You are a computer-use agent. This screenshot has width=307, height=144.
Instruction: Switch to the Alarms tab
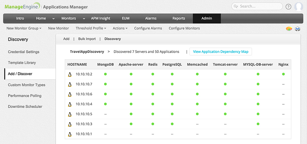[151, 18]
